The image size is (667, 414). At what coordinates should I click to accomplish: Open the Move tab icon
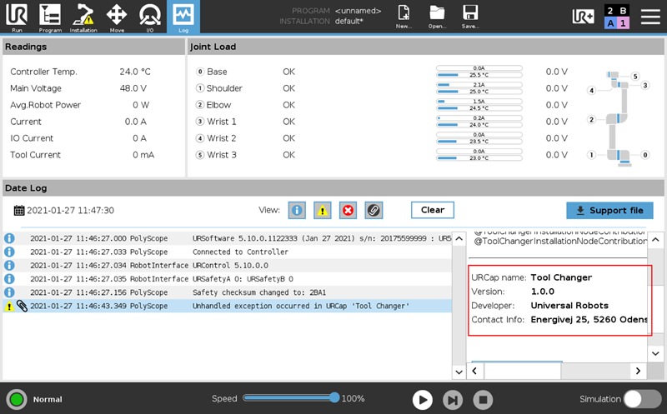[117, 16]
